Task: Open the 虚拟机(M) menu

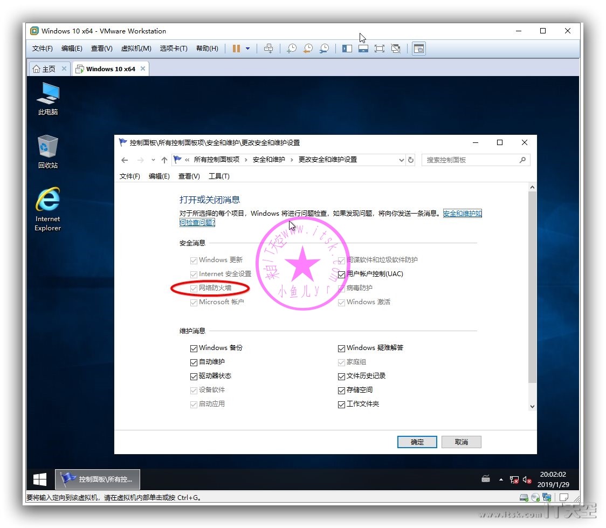Action: [136, 49]
